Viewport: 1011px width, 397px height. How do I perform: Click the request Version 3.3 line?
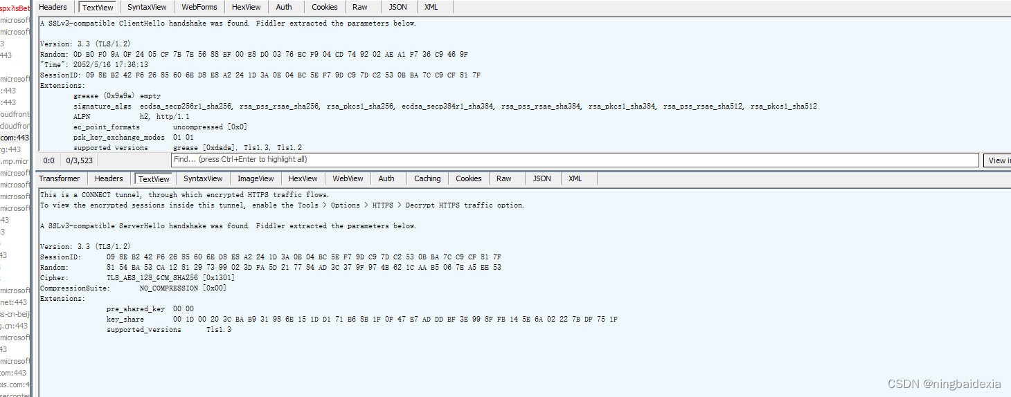(85, 44)
